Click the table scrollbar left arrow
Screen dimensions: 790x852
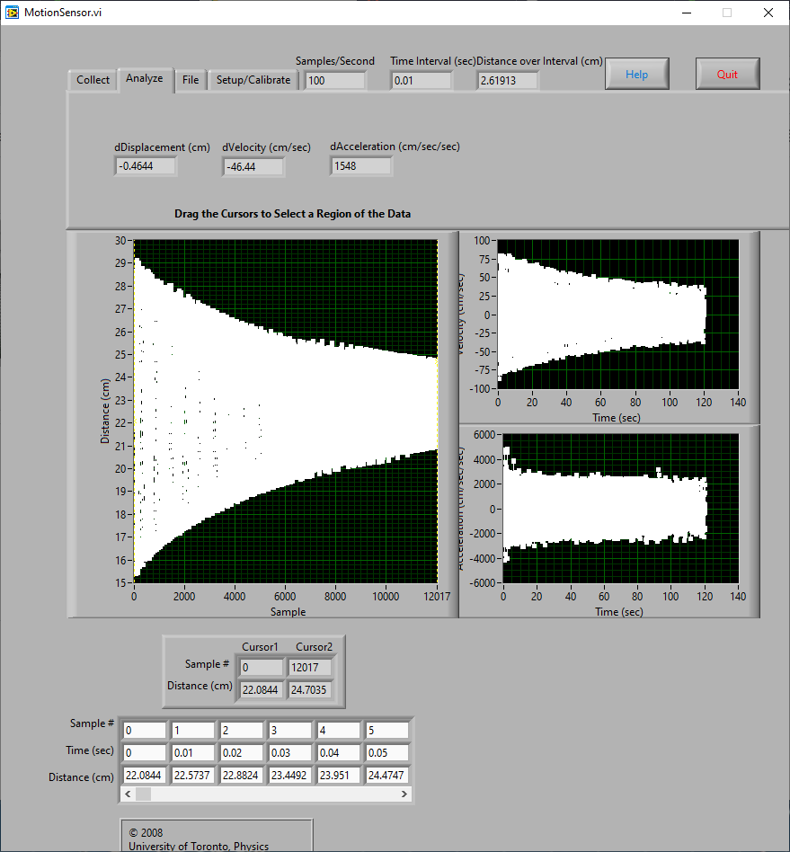pyautogui.click(x=128, y=794)
